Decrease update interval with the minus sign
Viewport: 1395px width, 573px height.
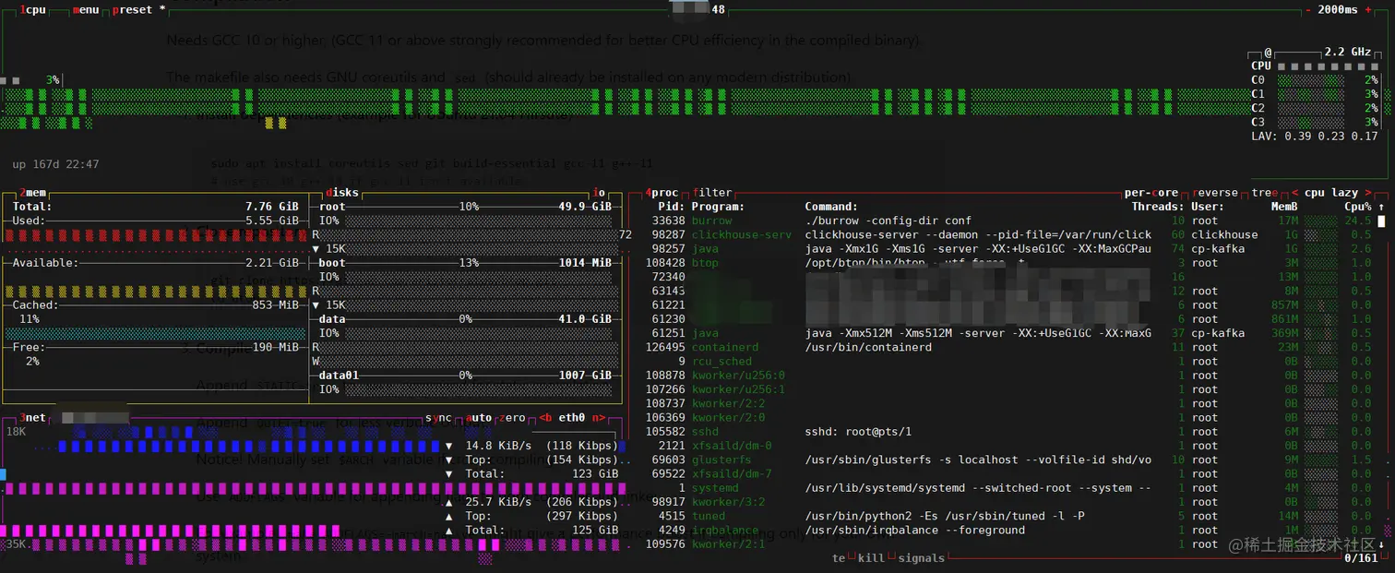coord(1309,9)
